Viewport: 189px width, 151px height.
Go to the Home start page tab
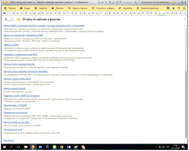click(4, 13)
